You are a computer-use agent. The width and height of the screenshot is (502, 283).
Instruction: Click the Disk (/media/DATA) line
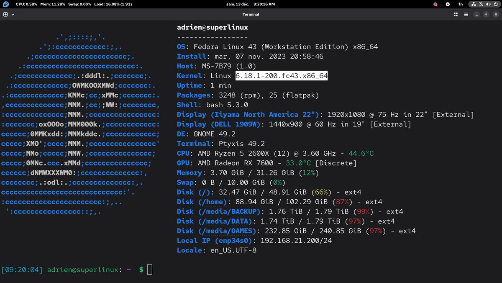tap(286, 221)
